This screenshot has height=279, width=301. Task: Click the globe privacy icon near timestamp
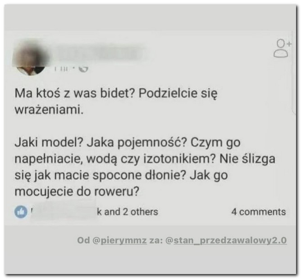click(x=84, y=69)
